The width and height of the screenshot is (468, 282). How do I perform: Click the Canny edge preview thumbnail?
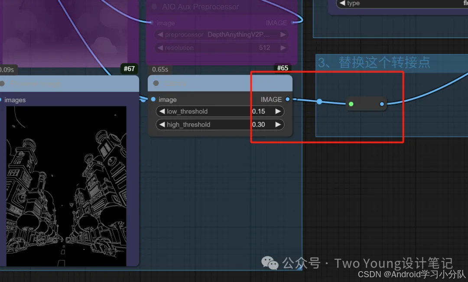[66, 186]
